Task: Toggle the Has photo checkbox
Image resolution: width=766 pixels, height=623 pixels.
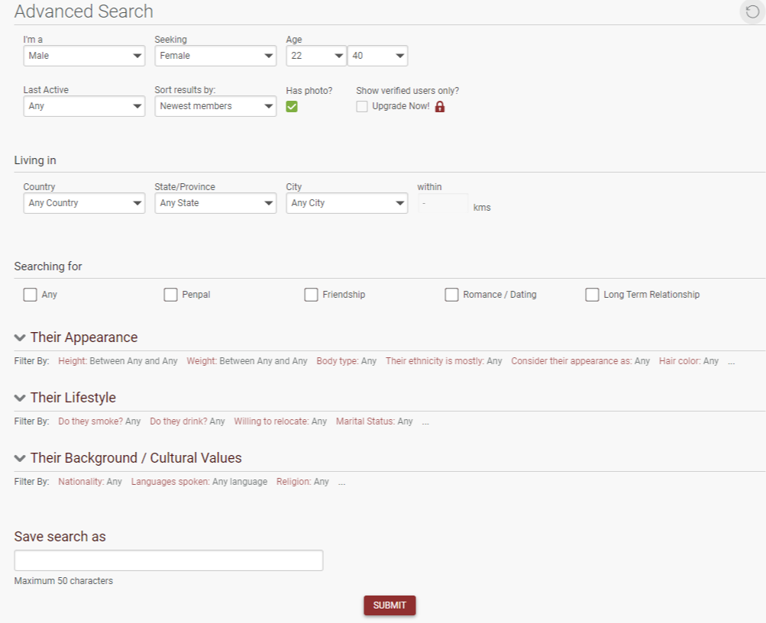Action: (292, 107)
